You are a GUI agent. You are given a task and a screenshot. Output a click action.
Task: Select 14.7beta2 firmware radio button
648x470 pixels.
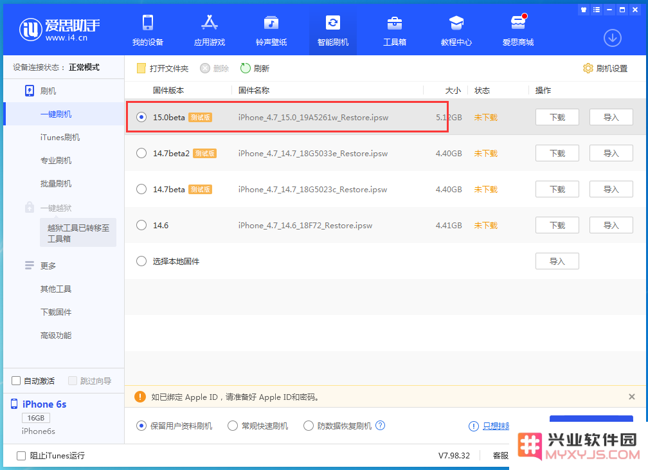click(141, 154)
